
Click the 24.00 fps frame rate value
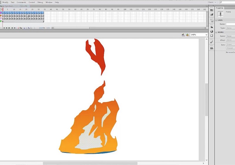[x=41, y=28]
